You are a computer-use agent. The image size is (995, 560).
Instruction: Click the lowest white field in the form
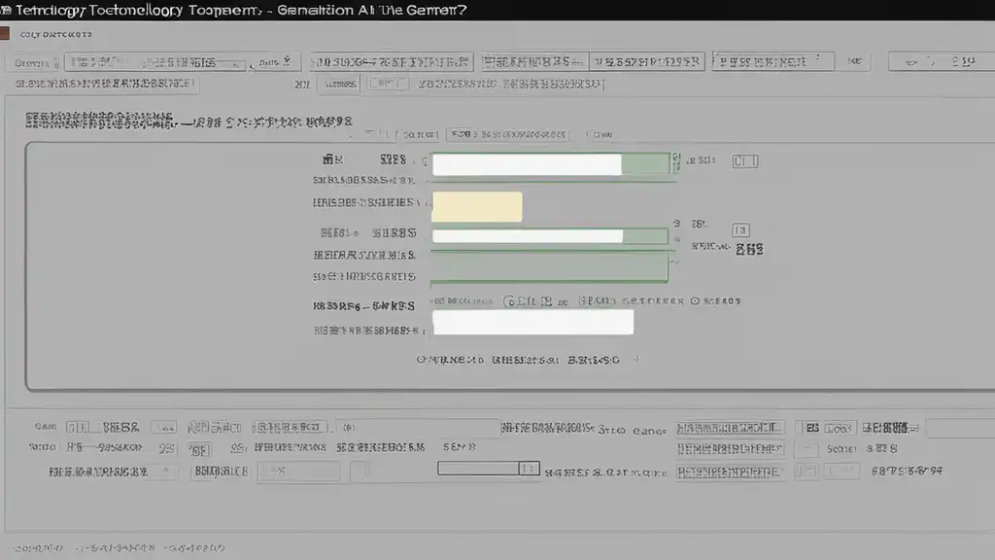[533, 322]
